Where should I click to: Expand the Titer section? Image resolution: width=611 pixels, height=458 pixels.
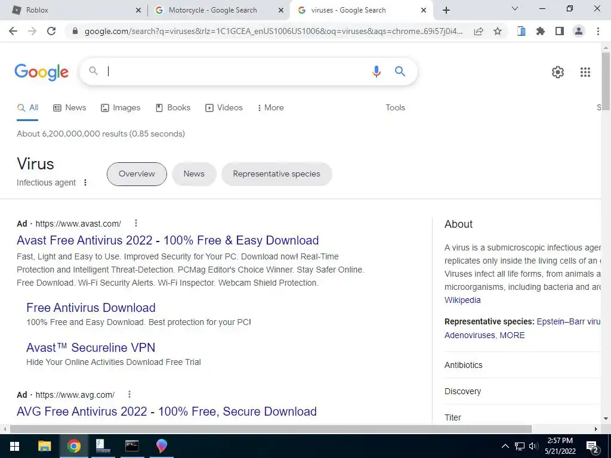click(x=522, y=417)
